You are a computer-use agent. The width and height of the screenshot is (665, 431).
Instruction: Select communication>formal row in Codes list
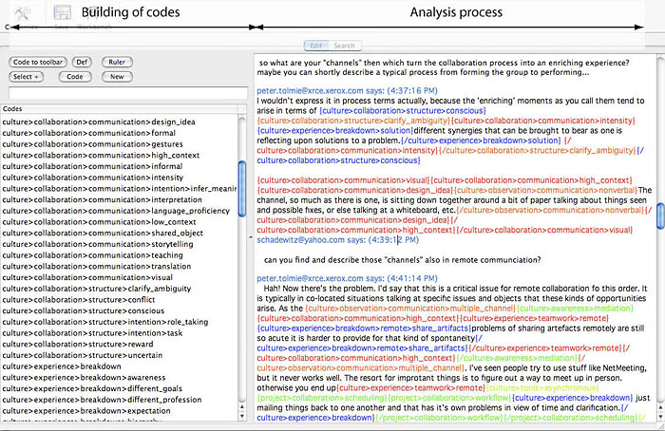tap(119, 133)
